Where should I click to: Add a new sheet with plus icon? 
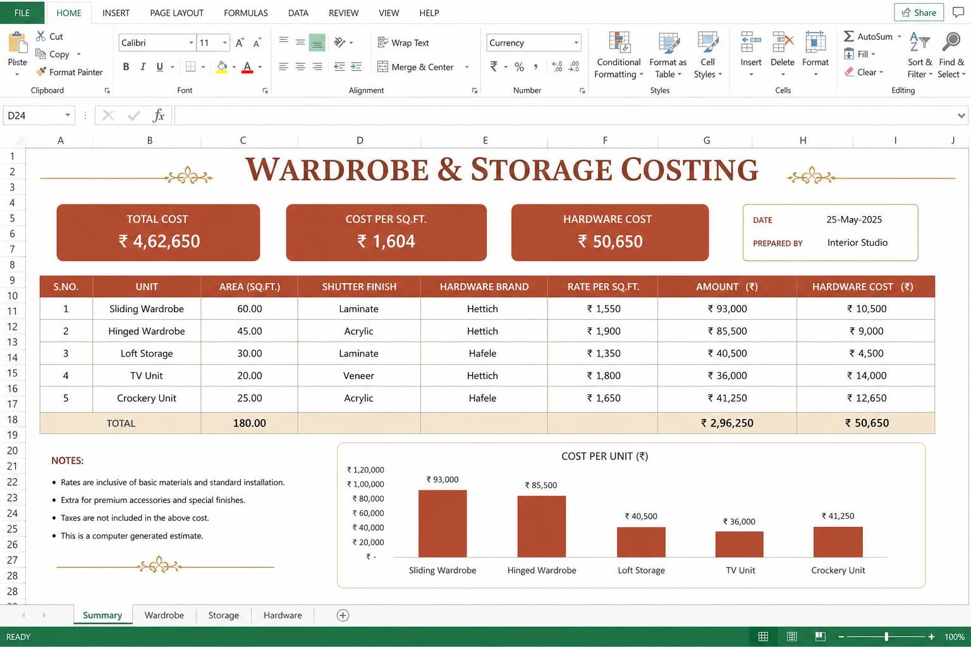(343, 615)
